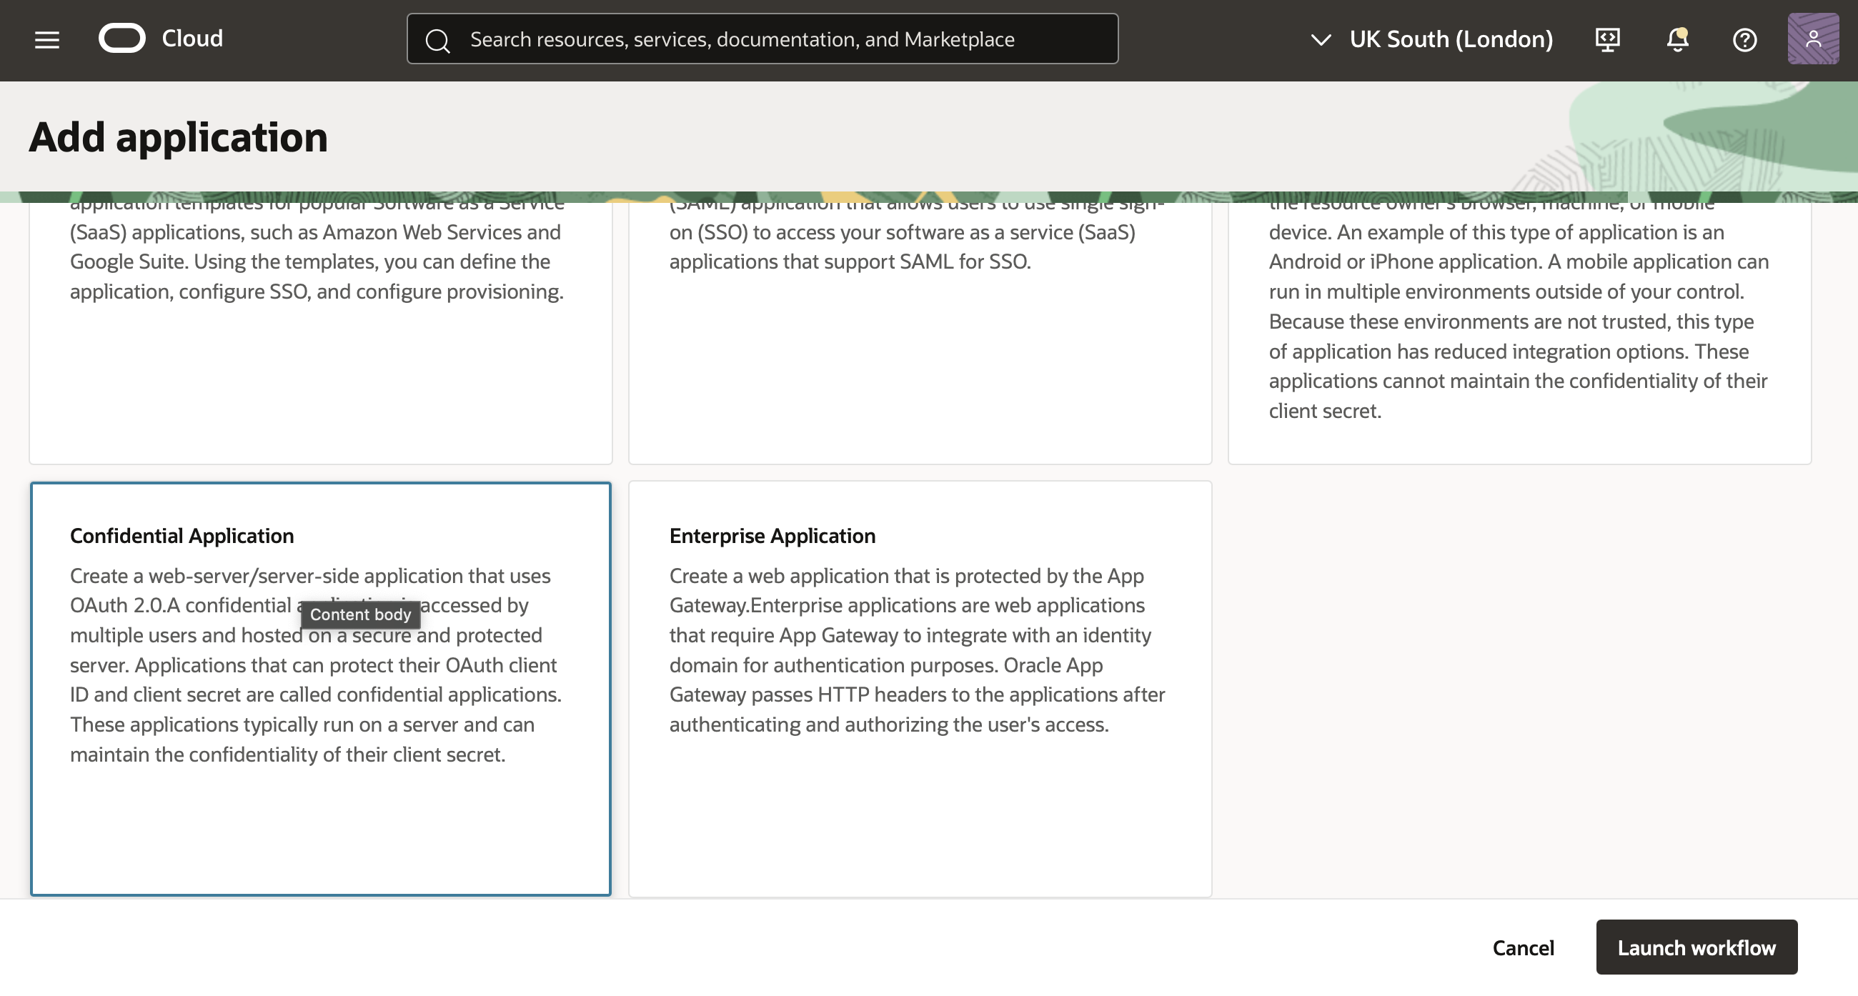
Task: Open the Cloud Shell console icon
Action: tap(1608, 39)
